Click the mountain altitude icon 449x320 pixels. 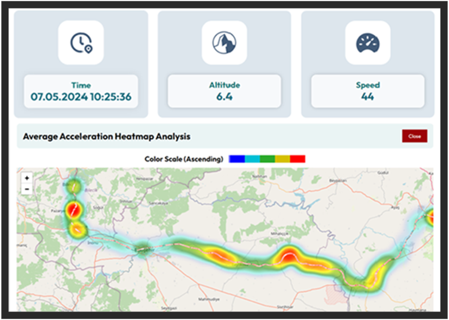pyautogui.click(x=224, y=42)
